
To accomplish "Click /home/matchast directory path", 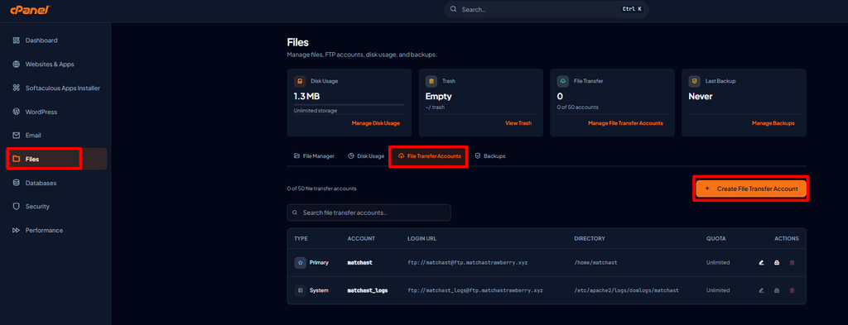I will click(x=595, y=262).
